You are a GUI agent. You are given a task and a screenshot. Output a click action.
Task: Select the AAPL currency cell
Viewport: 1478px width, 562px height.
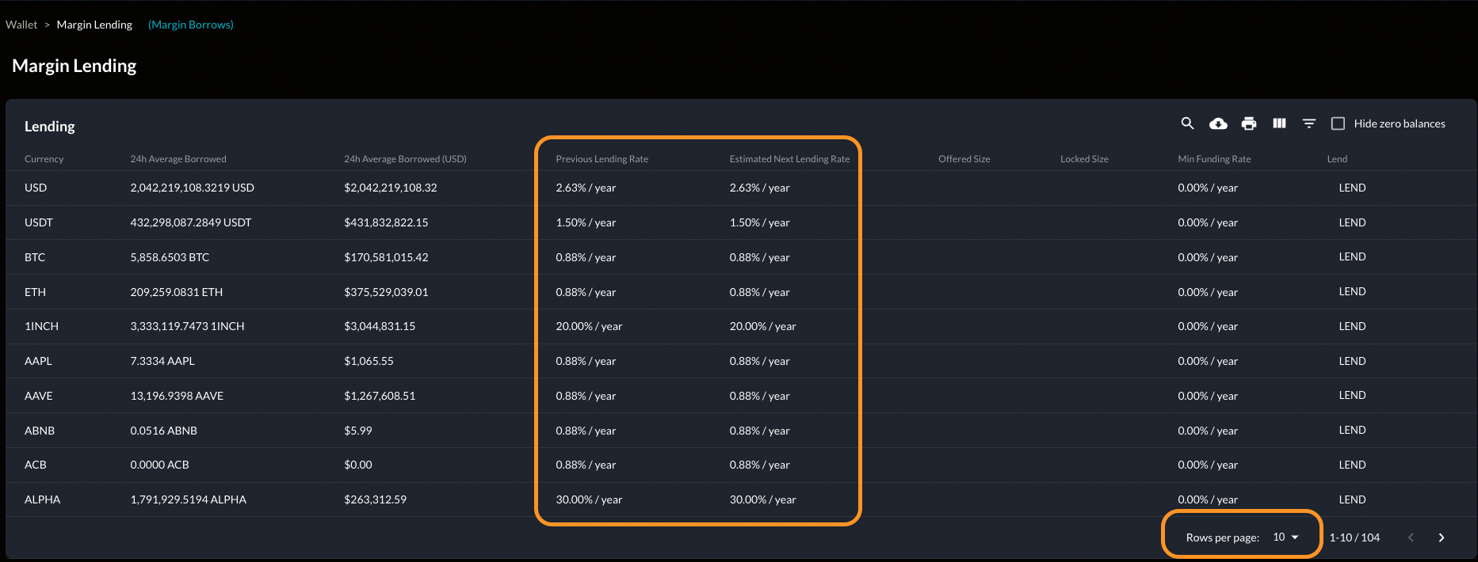pos(38,361)
